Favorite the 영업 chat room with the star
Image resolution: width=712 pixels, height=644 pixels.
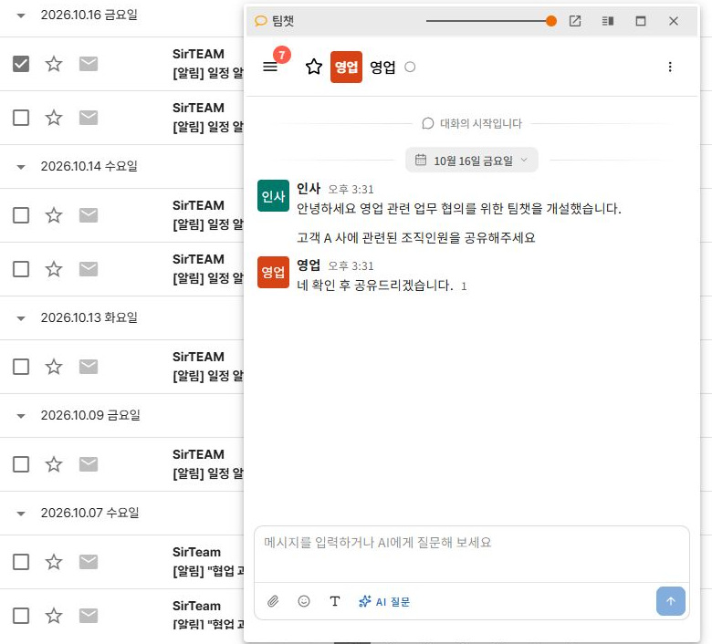click(x=314, y=67)
